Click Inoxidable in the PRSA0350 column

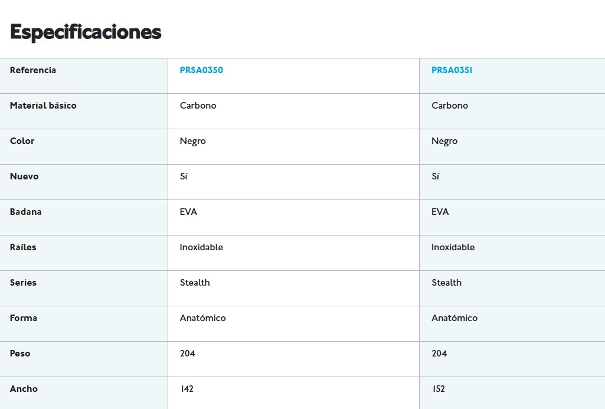pyautogui.click(x=201, y=247)
